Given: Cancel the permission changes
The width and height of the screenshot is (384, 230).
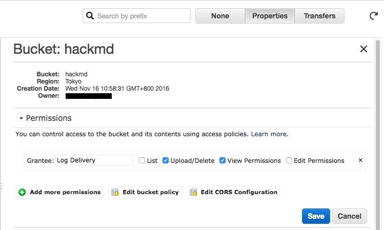Looking at the screenshot, I should (350, 216).
